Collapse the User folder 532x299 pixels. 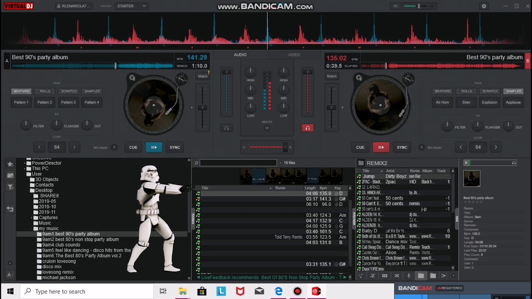25,174
